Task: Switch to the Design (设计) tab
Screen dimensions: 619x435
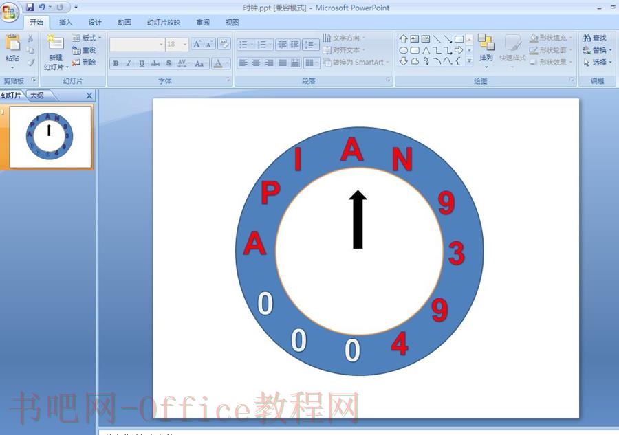Action: [95, 23]
